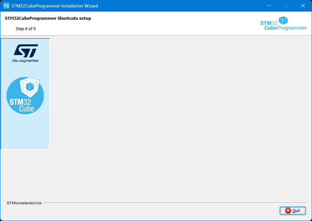Minimize the Installation Wizard window
Image resolution: width=312 pixels, height=221 pixels.
269,6
